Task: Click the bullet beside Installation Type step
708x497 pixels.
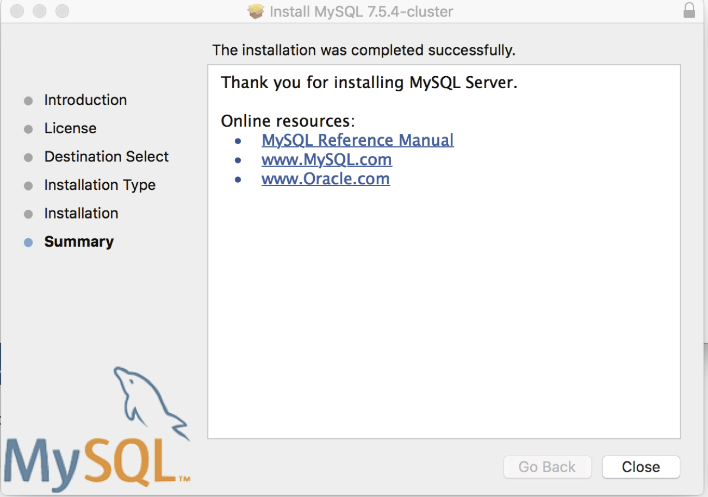Action: pyautogui.click(x=28, y=185)
